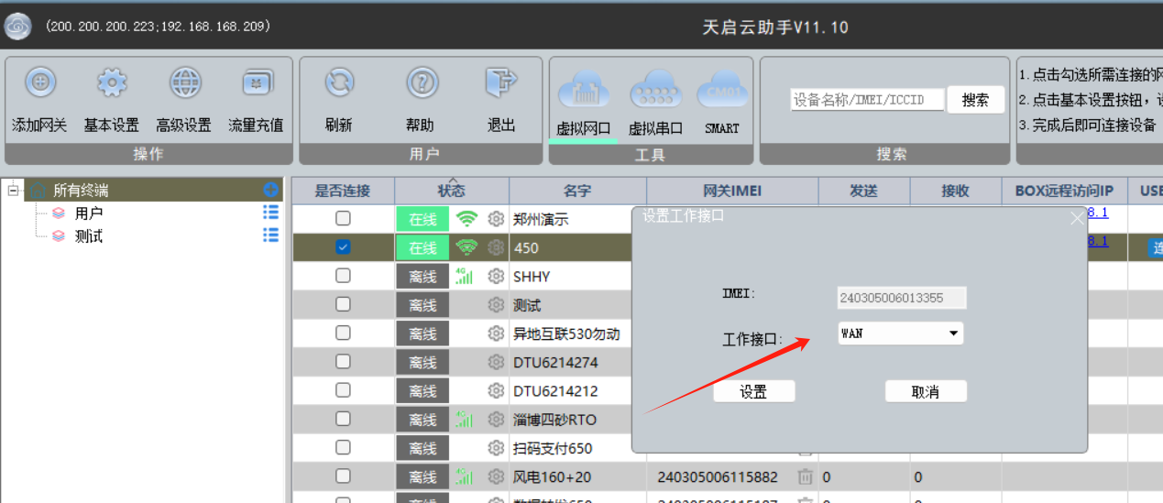
Task: Select the 测试 tree item
Action: 89,236
